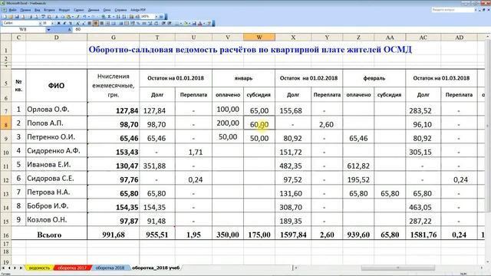Image resolution: width=491 pixels, height=276 pixels.
Task: Merge and center selected cells
Action: (107, 23)
